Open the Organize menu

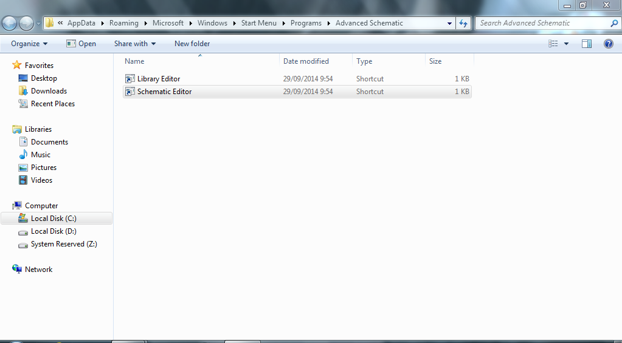pyautogui.click(x=29, y=44)
